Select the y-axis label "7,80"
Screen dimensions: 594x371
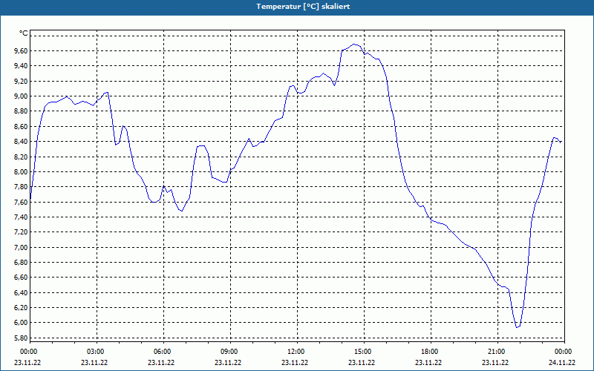click(22, 187)
